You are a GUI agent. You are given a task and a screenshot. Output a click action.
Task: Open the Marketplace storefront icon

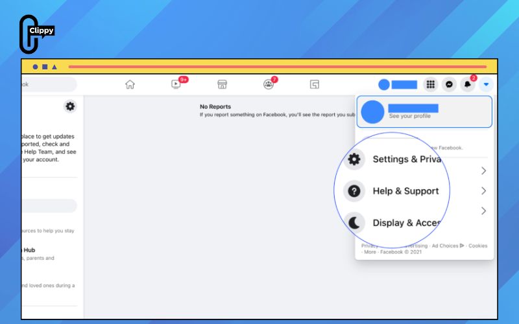coord(222,85)
